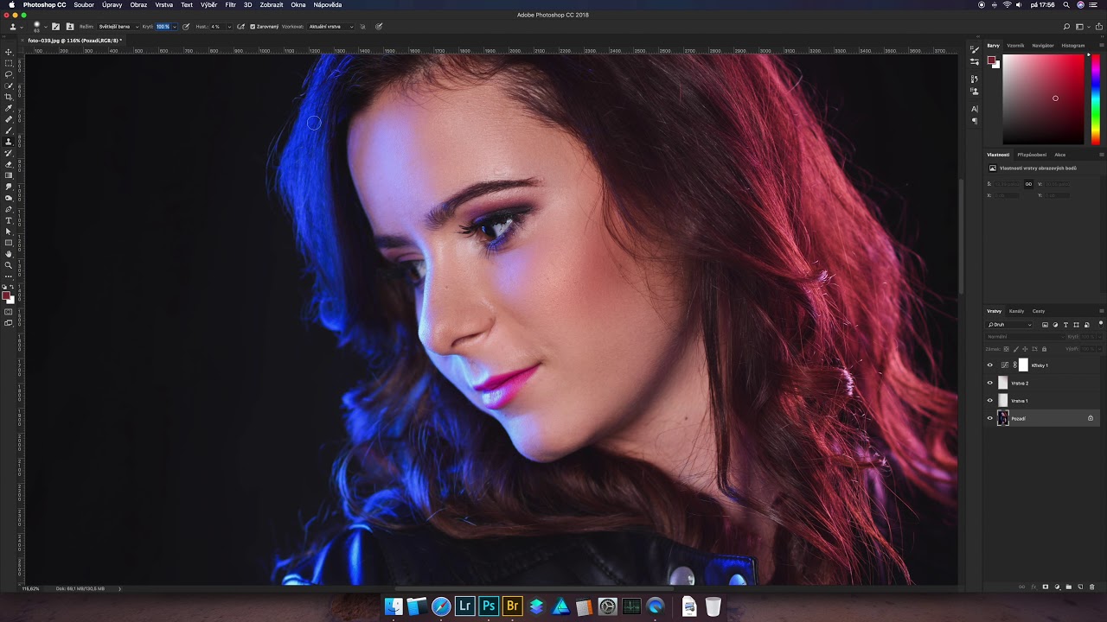Click the Krytí opacity value field
Viewport: 1107px width, 622px height.
tap(163, 27)
